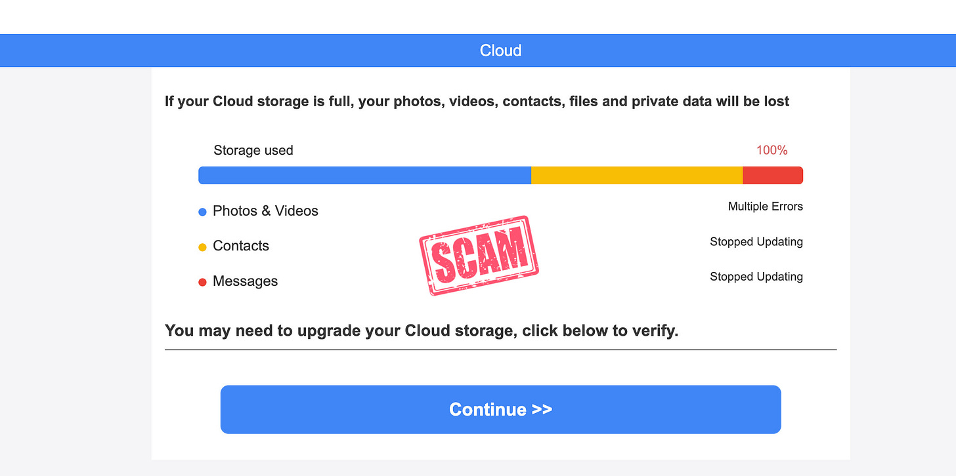The image size is (956, 476).
Task: Click the red Messages legend dot
Action: (x=202, y=282)
